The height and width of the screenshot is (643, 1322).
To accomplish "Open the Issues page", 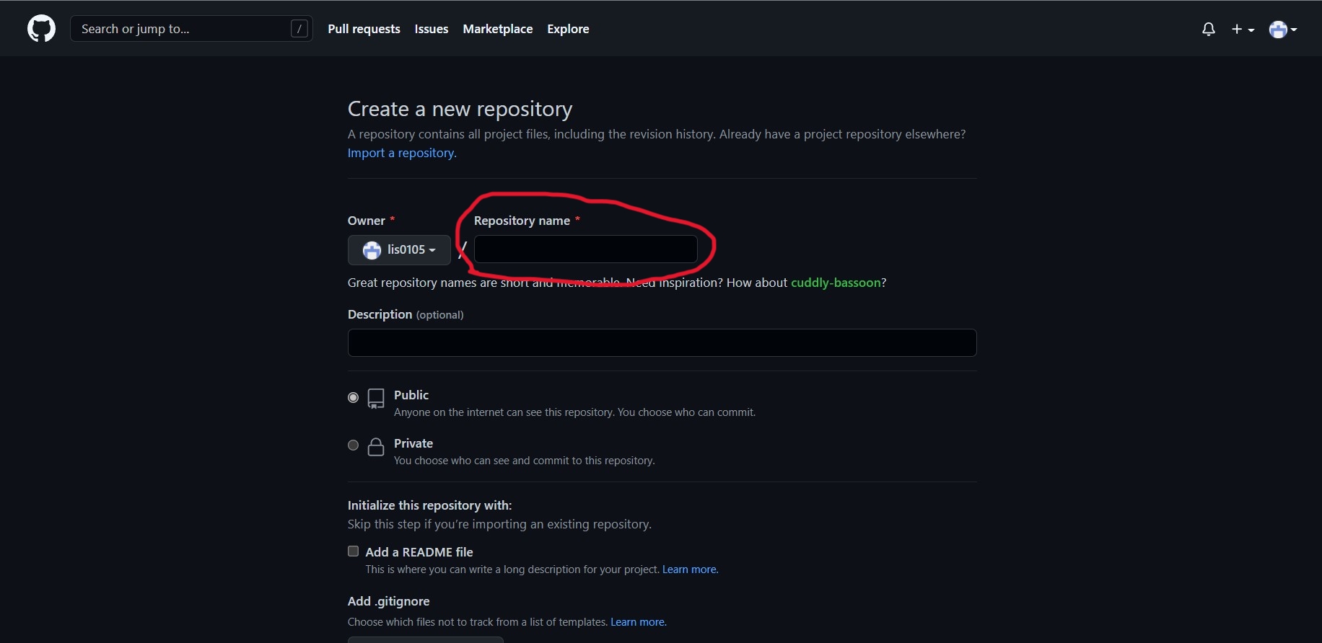I will click(x=431, y=29).
